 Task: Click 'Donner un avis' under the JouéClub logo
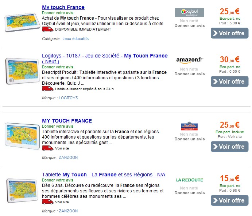(x=190, y=139)
